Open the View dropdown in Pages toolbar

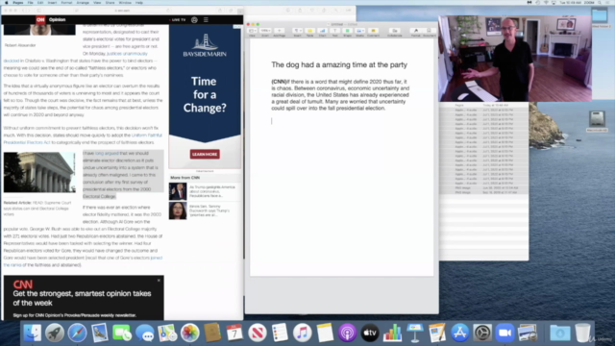(x=252, y=31)
